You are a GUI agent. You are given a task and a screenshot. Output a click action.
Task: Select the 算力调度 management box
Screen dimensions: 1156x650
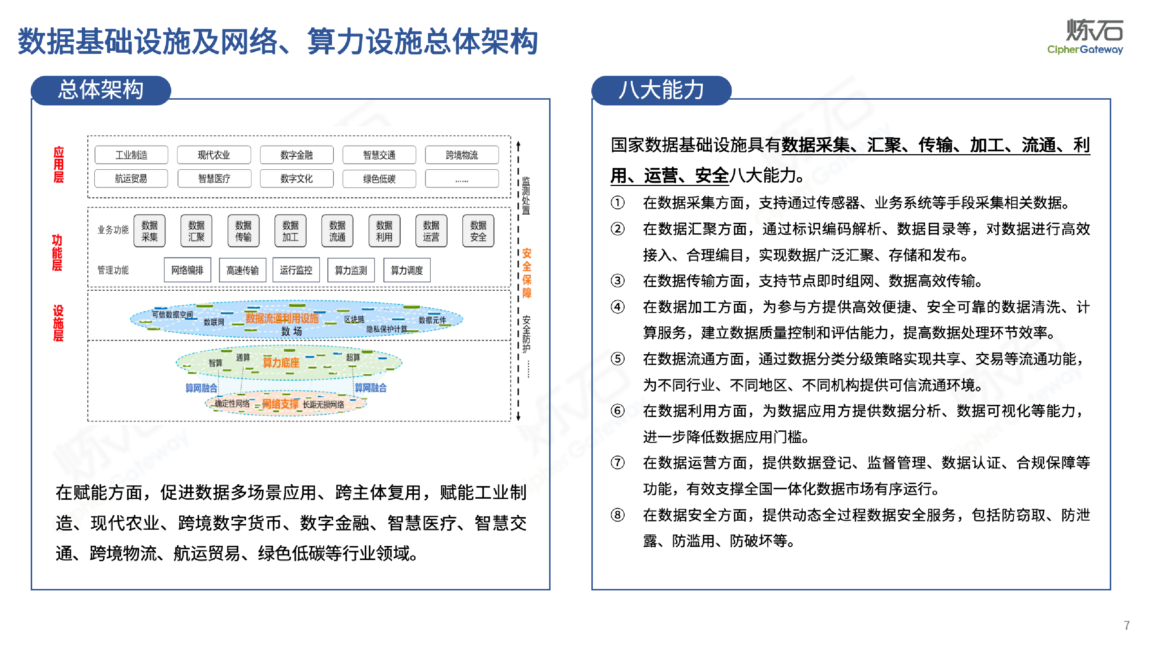click(406, 270)
